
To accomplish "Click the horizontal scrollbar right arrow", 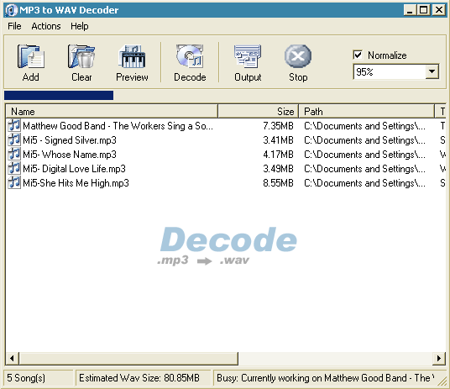I will [439, 358].
